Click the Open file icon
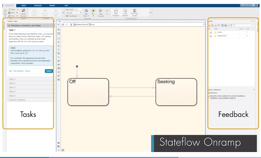The height and width of the screenshot is (158, 261). point(9,9)
